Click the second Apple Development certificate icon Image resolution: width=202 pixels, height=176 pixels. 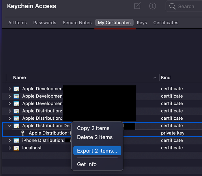[x=16, y=96]
